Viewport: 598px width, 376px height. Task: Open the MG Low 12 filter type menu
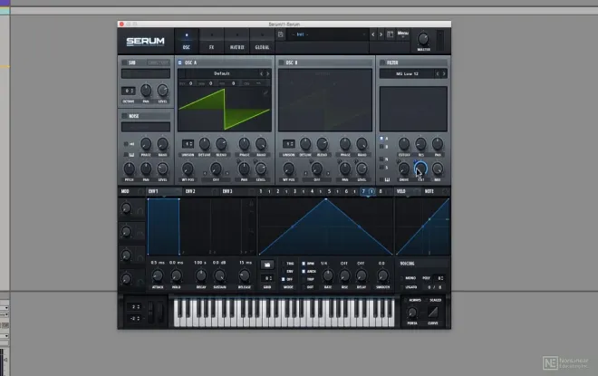point(407,73)
